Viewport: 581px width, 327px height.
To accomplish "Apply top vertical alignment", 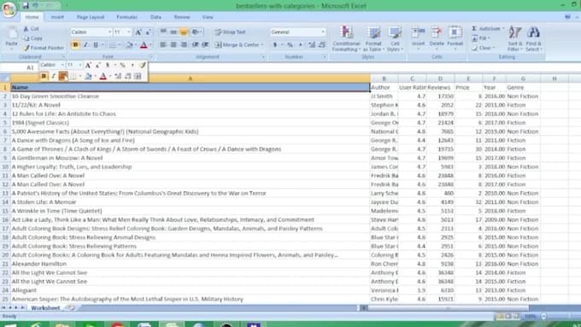I will [x=163, y=32].
